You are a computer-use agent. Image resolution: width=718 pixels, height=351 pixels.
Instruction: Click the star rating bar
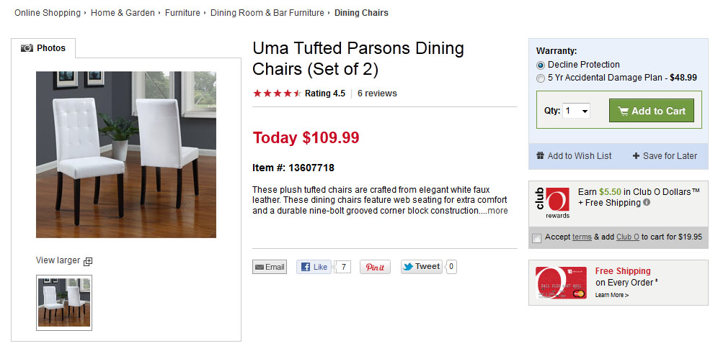(x=277, y=94)
